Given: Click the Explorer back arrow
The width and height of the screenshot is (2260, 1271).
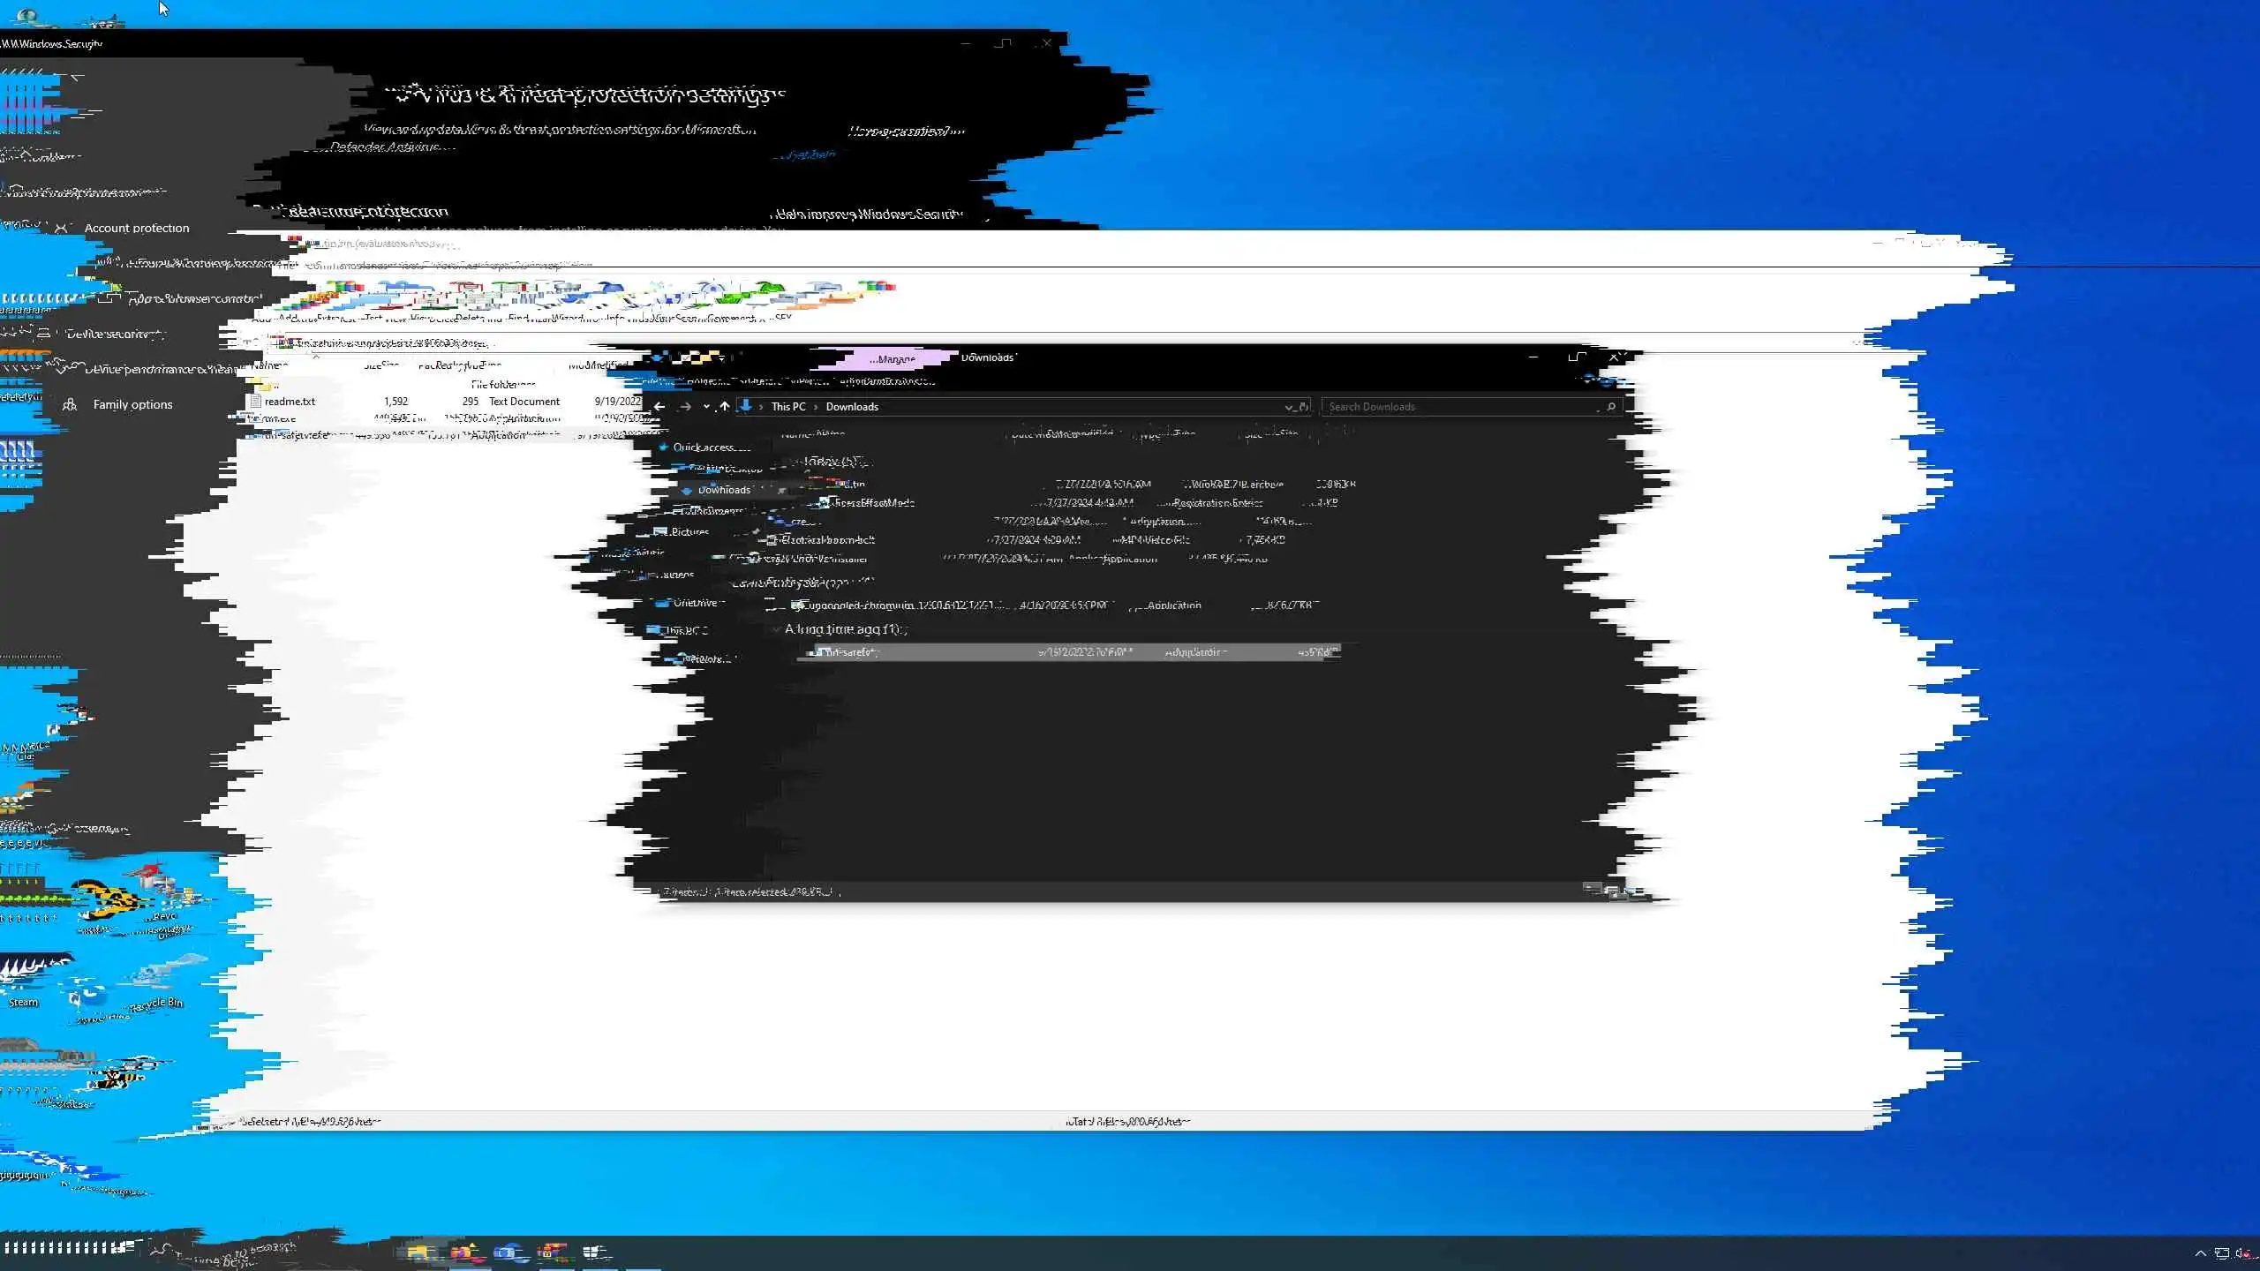Looking at the screenshot, I should [659, 407].
